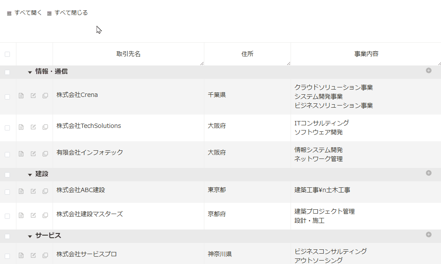Click すべて開く to expand all groups
This screenshot has height=264, width=441.
point(25,13)
